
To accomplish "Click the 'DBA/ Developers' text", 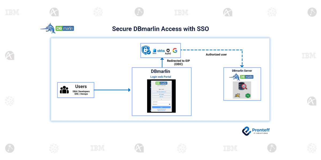I will point(81,91).
